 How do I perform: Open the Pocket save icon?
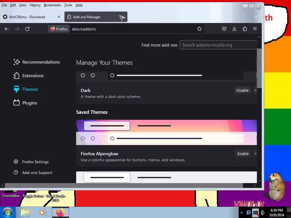(x=224, y=29)
